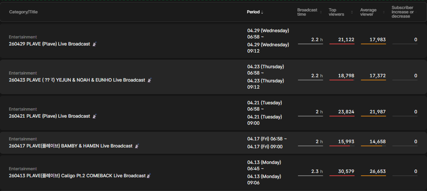Sort by Top viewers column arrows

pyautogui.click(x=352, y=12)
